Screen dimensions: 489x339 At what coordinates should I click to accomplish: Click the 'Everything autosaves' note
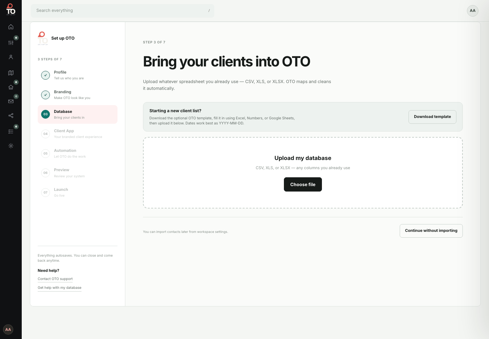point(75,258)
